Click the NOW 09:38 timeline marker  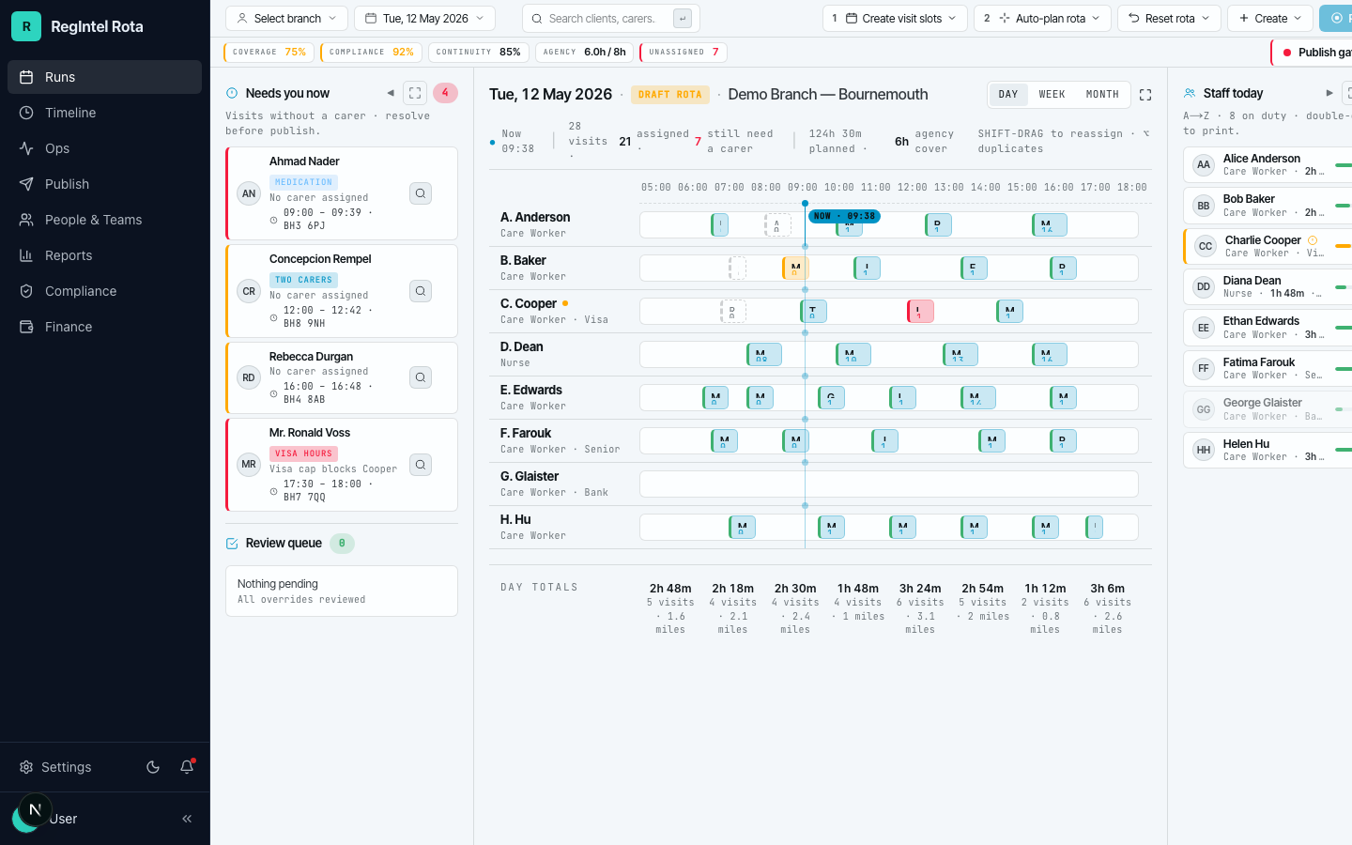[x=844, y=216]
